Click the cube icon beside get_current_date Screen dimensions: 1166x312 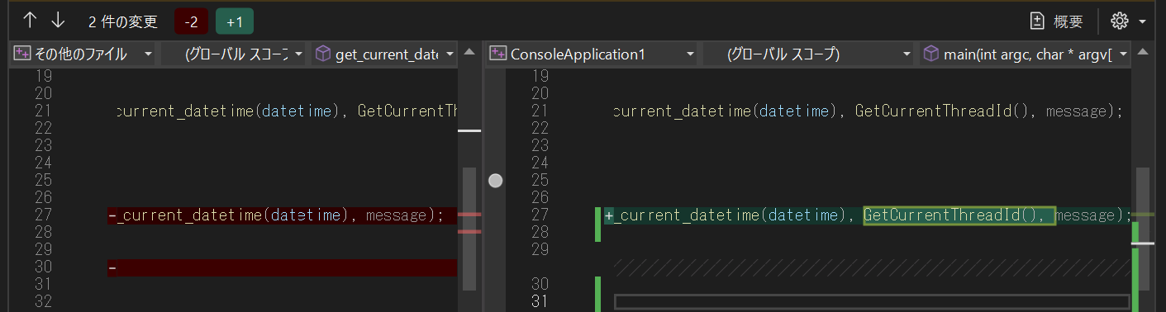(x=323, y=54)
